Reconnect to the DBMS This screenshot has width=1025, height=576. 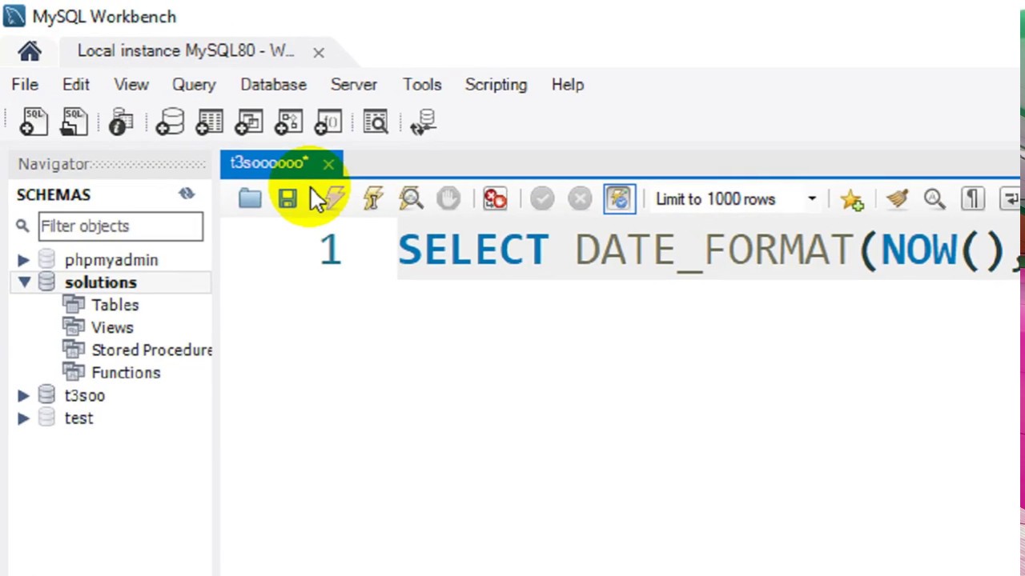[x=424, y=122]
